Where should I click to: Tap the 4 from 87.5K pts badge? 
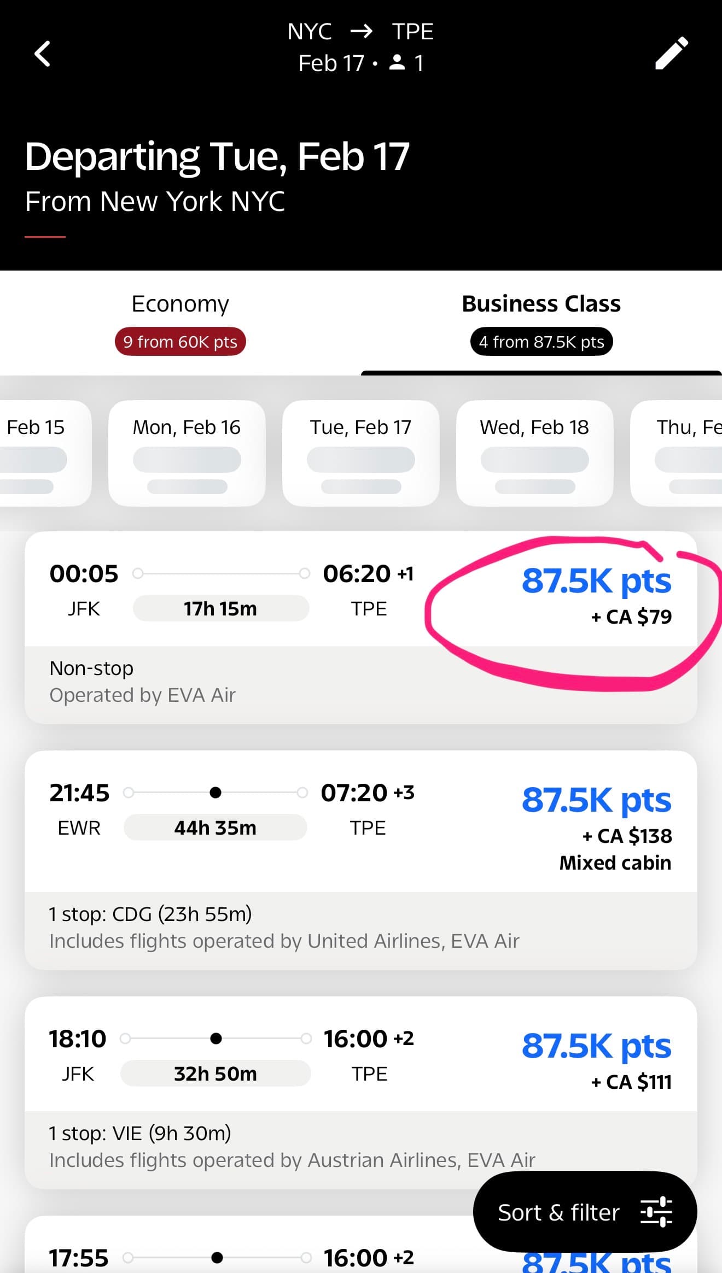[541, 342]
